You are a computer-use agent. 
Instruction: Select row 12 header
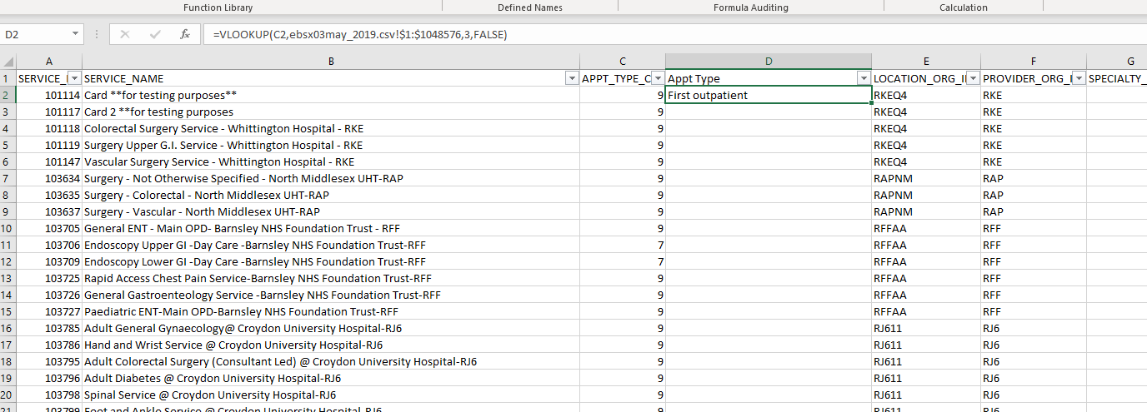pyautogui.click(x=8, y=261)
